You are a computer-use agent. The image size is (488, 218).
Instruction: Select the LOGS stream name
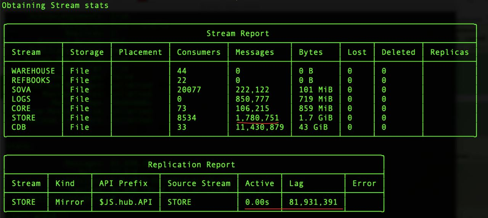pyautogui.click(x=21, y=99)
